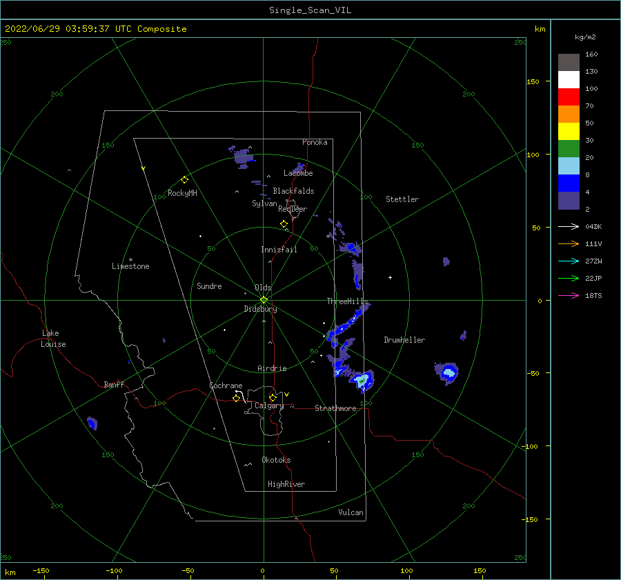Click the light blue 8-20 legend band
621x580 pixels.
click(569, 166)
